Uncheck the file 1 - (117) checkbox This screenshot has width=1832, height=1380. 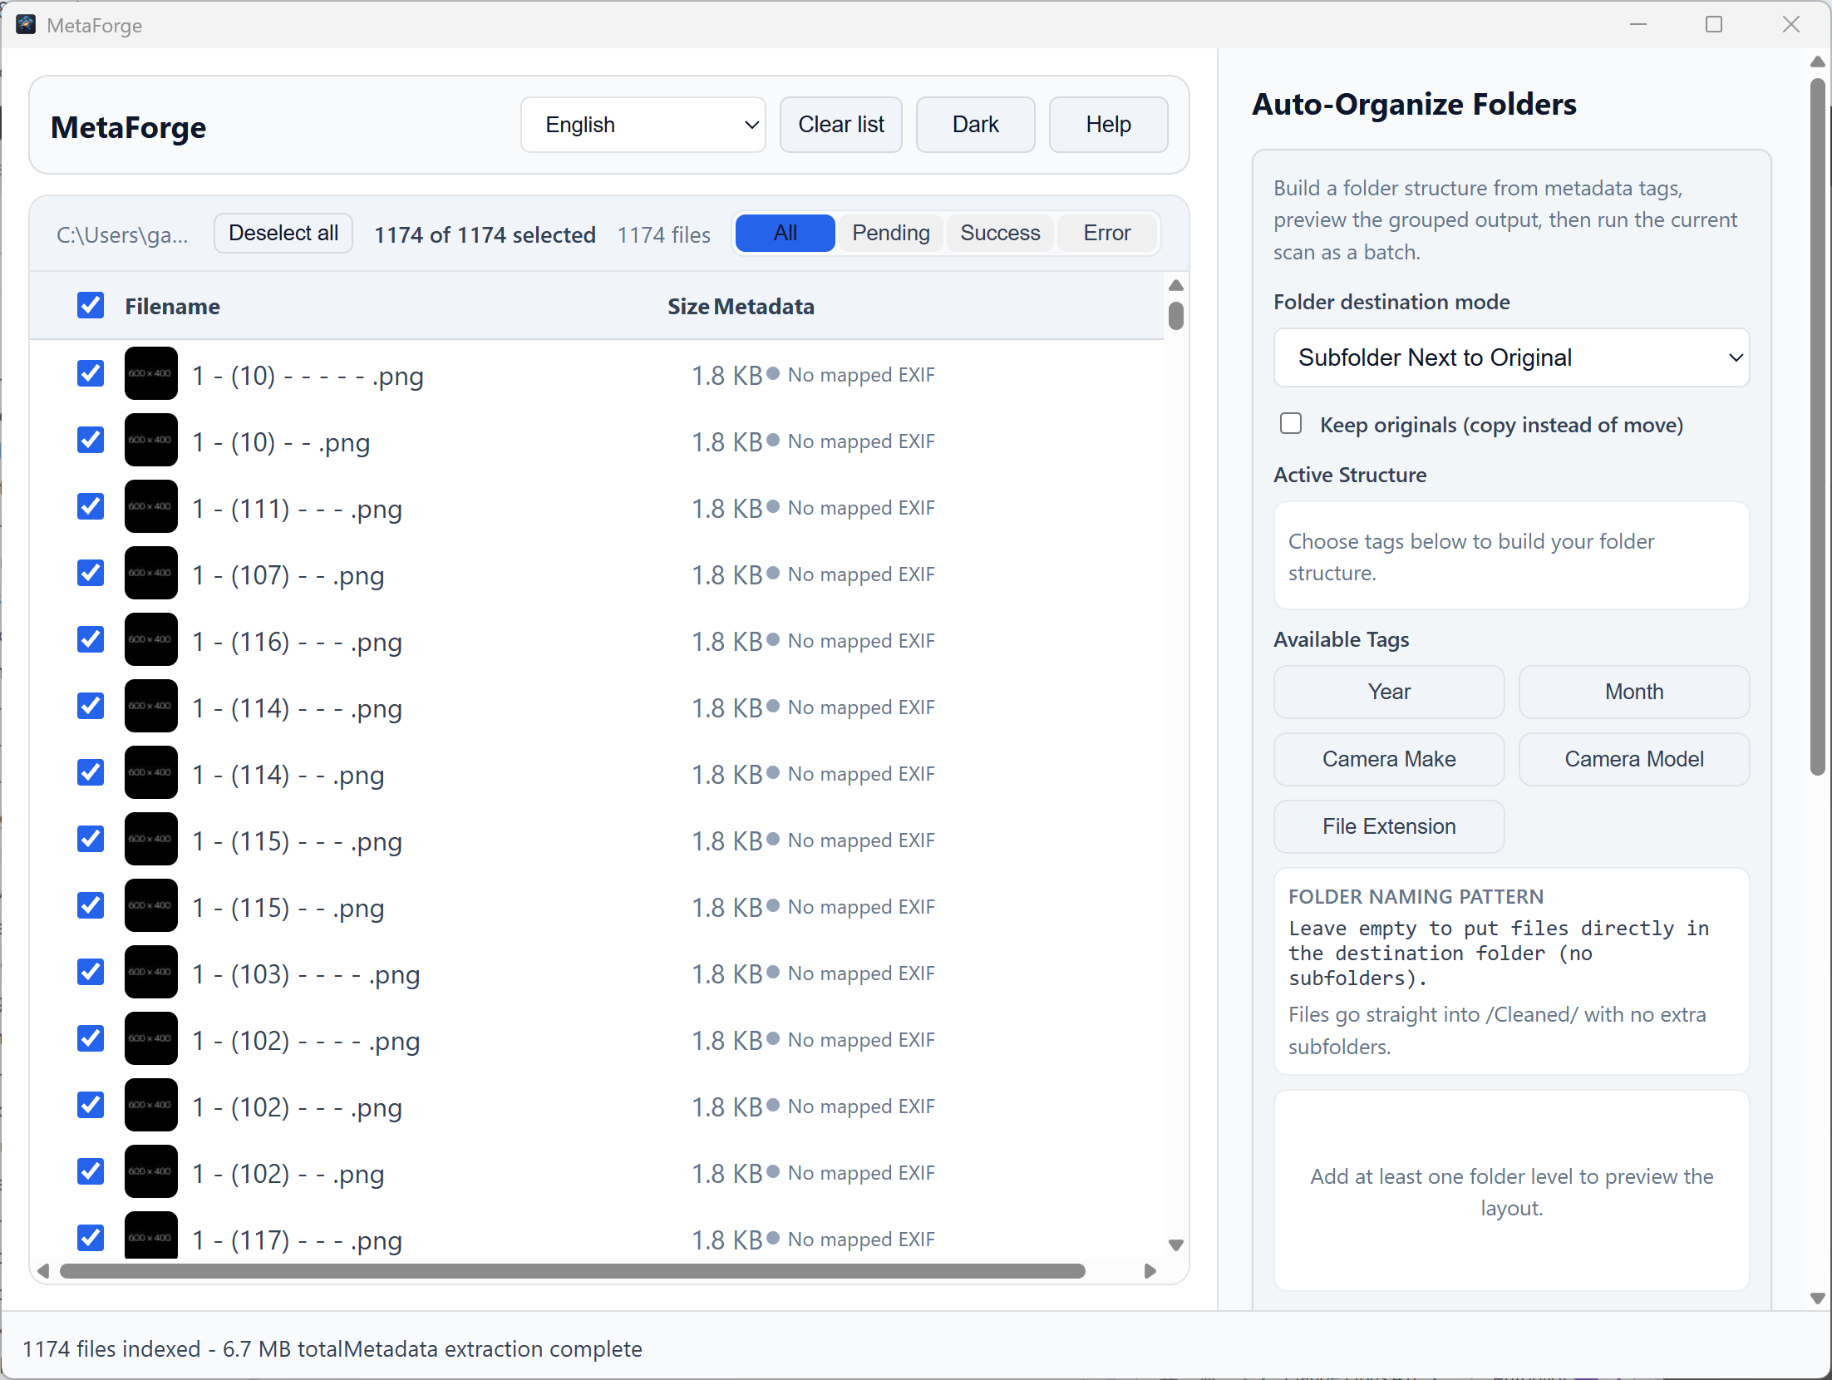coord(91,1238)
